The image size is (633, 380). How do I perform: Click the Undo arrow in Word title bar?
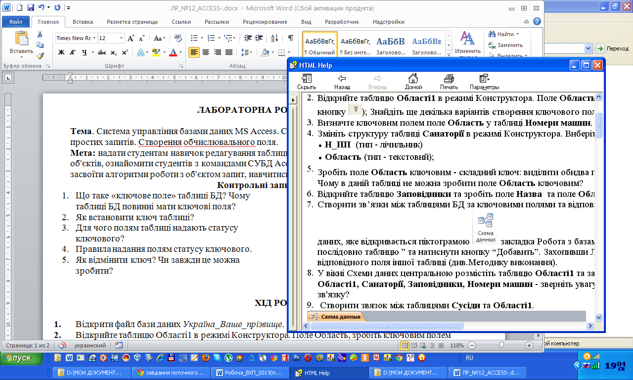[x=42, y=8]
